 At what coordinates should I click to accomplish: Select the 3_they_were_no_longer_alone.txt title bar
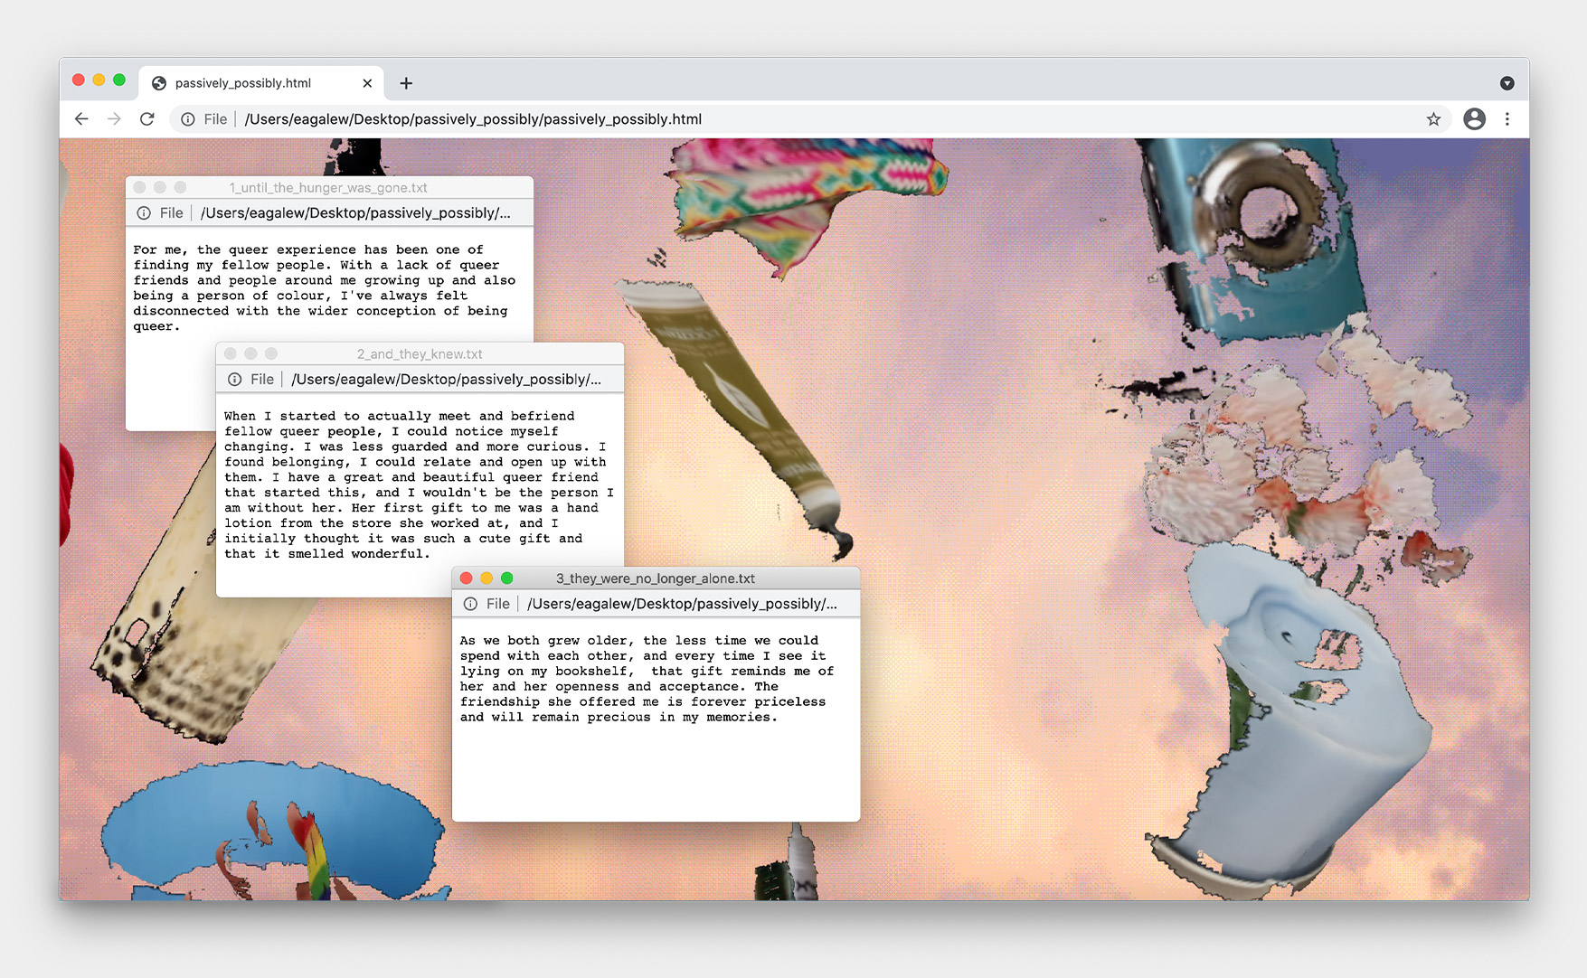click(x=656, y=578)
